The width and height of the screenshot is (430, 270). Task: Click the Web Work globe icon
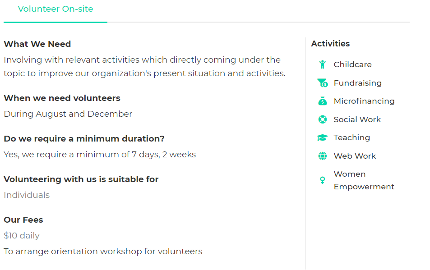(323, 156)
